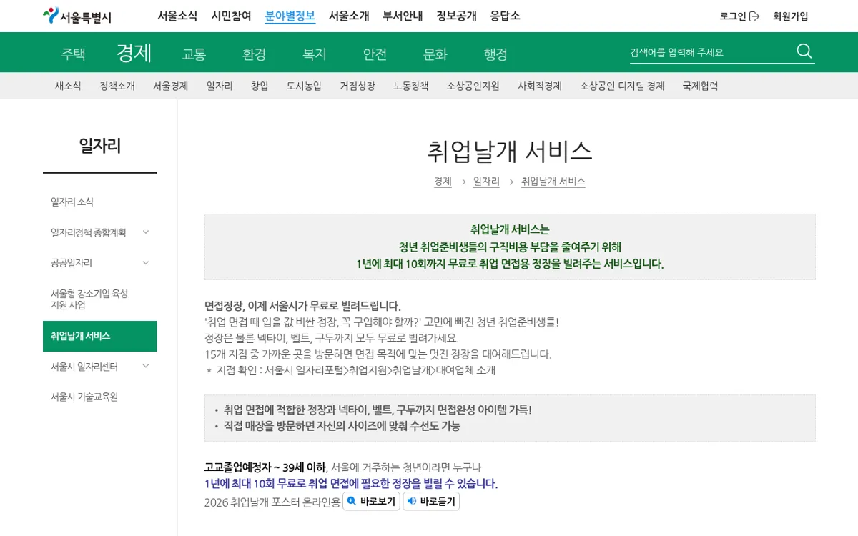Open 서울소개 top menu

[x=349, y=16]
